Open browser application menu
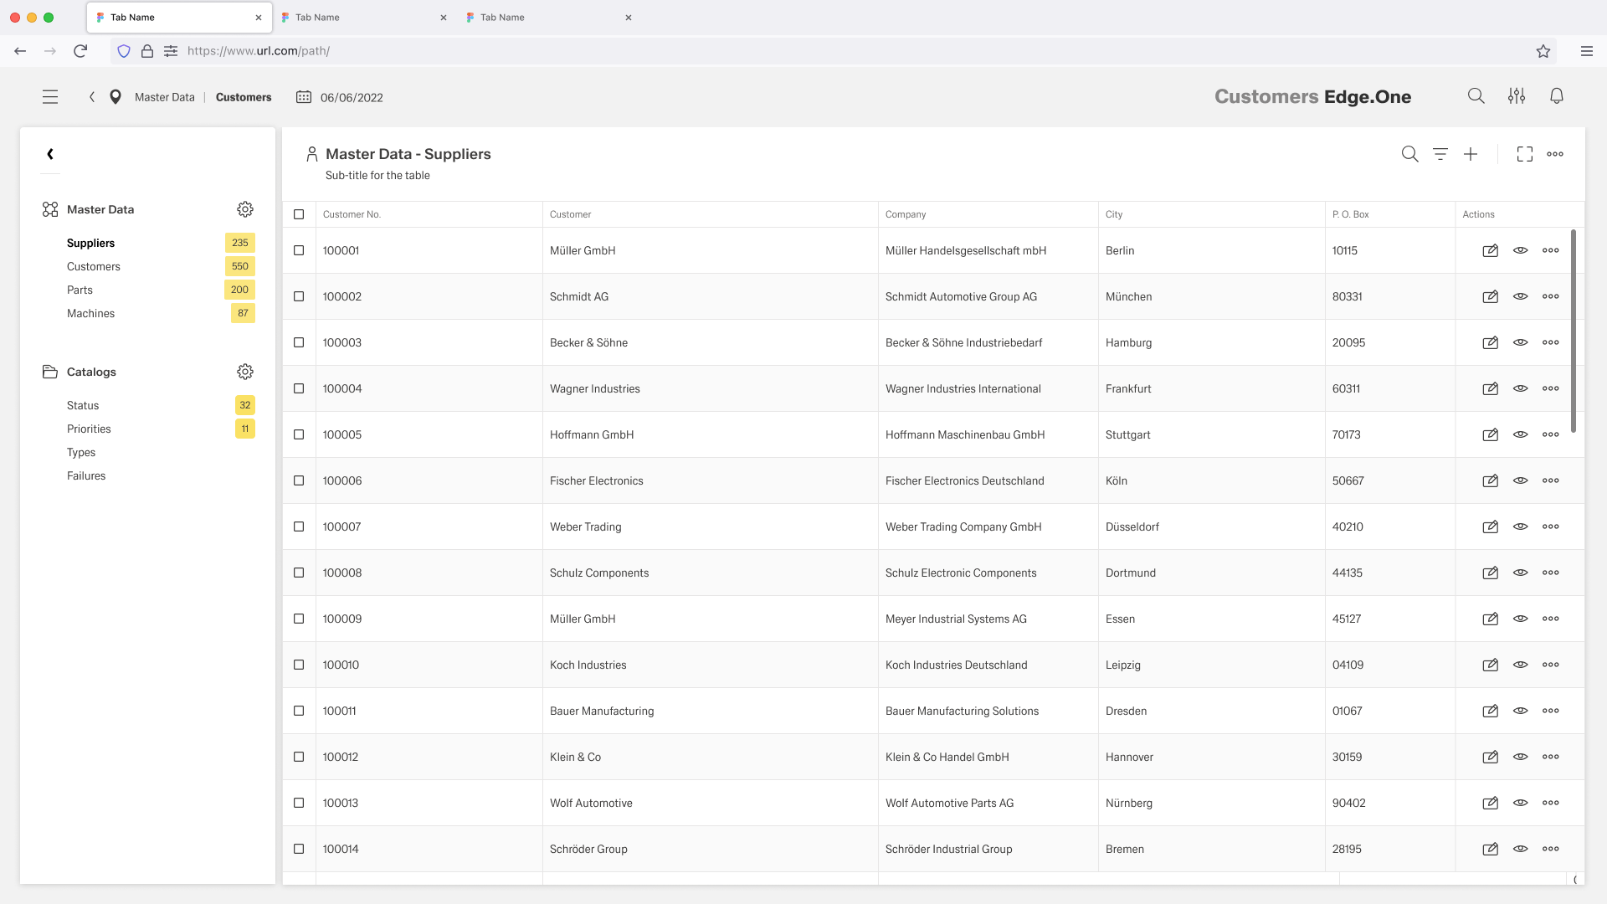Image resolution: width=1607 pixels, height=904 pixels. [1587, 51]
